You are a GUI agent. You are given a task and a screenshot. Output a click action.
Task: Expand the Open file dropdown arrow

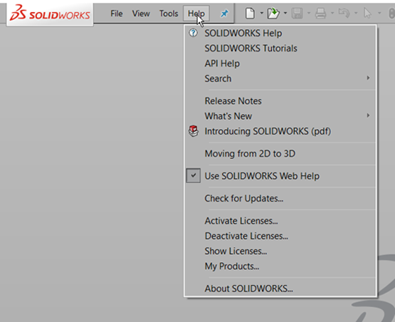coord(285,13)
